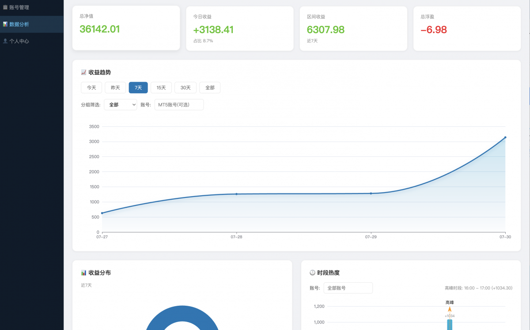The height and width of the screenshot is (330, 530).
Task: Click the 07-28 x-axis label
Action: (x=236, y=237)
